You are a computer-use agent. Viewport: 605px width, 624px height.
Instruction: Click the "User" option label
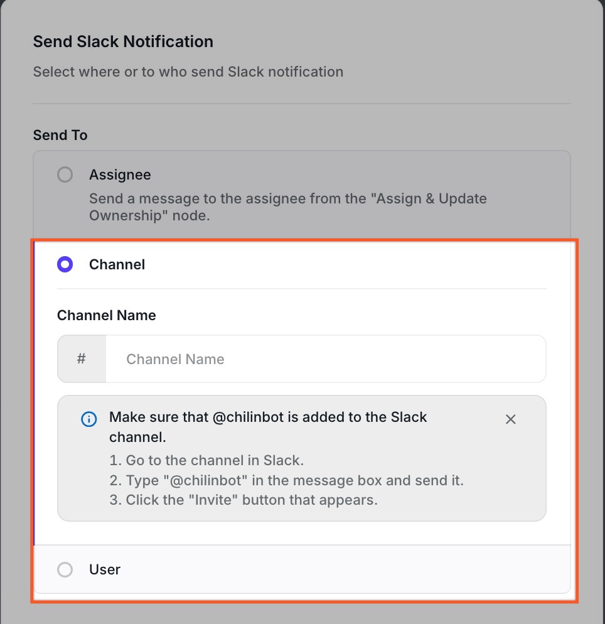coord(105,569)
